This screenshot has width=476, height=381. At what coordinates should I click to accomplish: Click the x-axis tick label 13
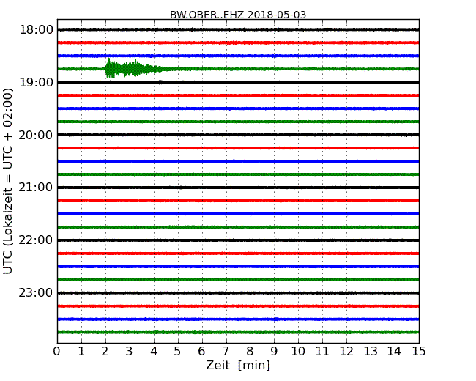(371, 352)
